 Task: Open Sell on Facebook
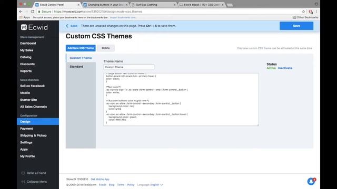[33, 86]
